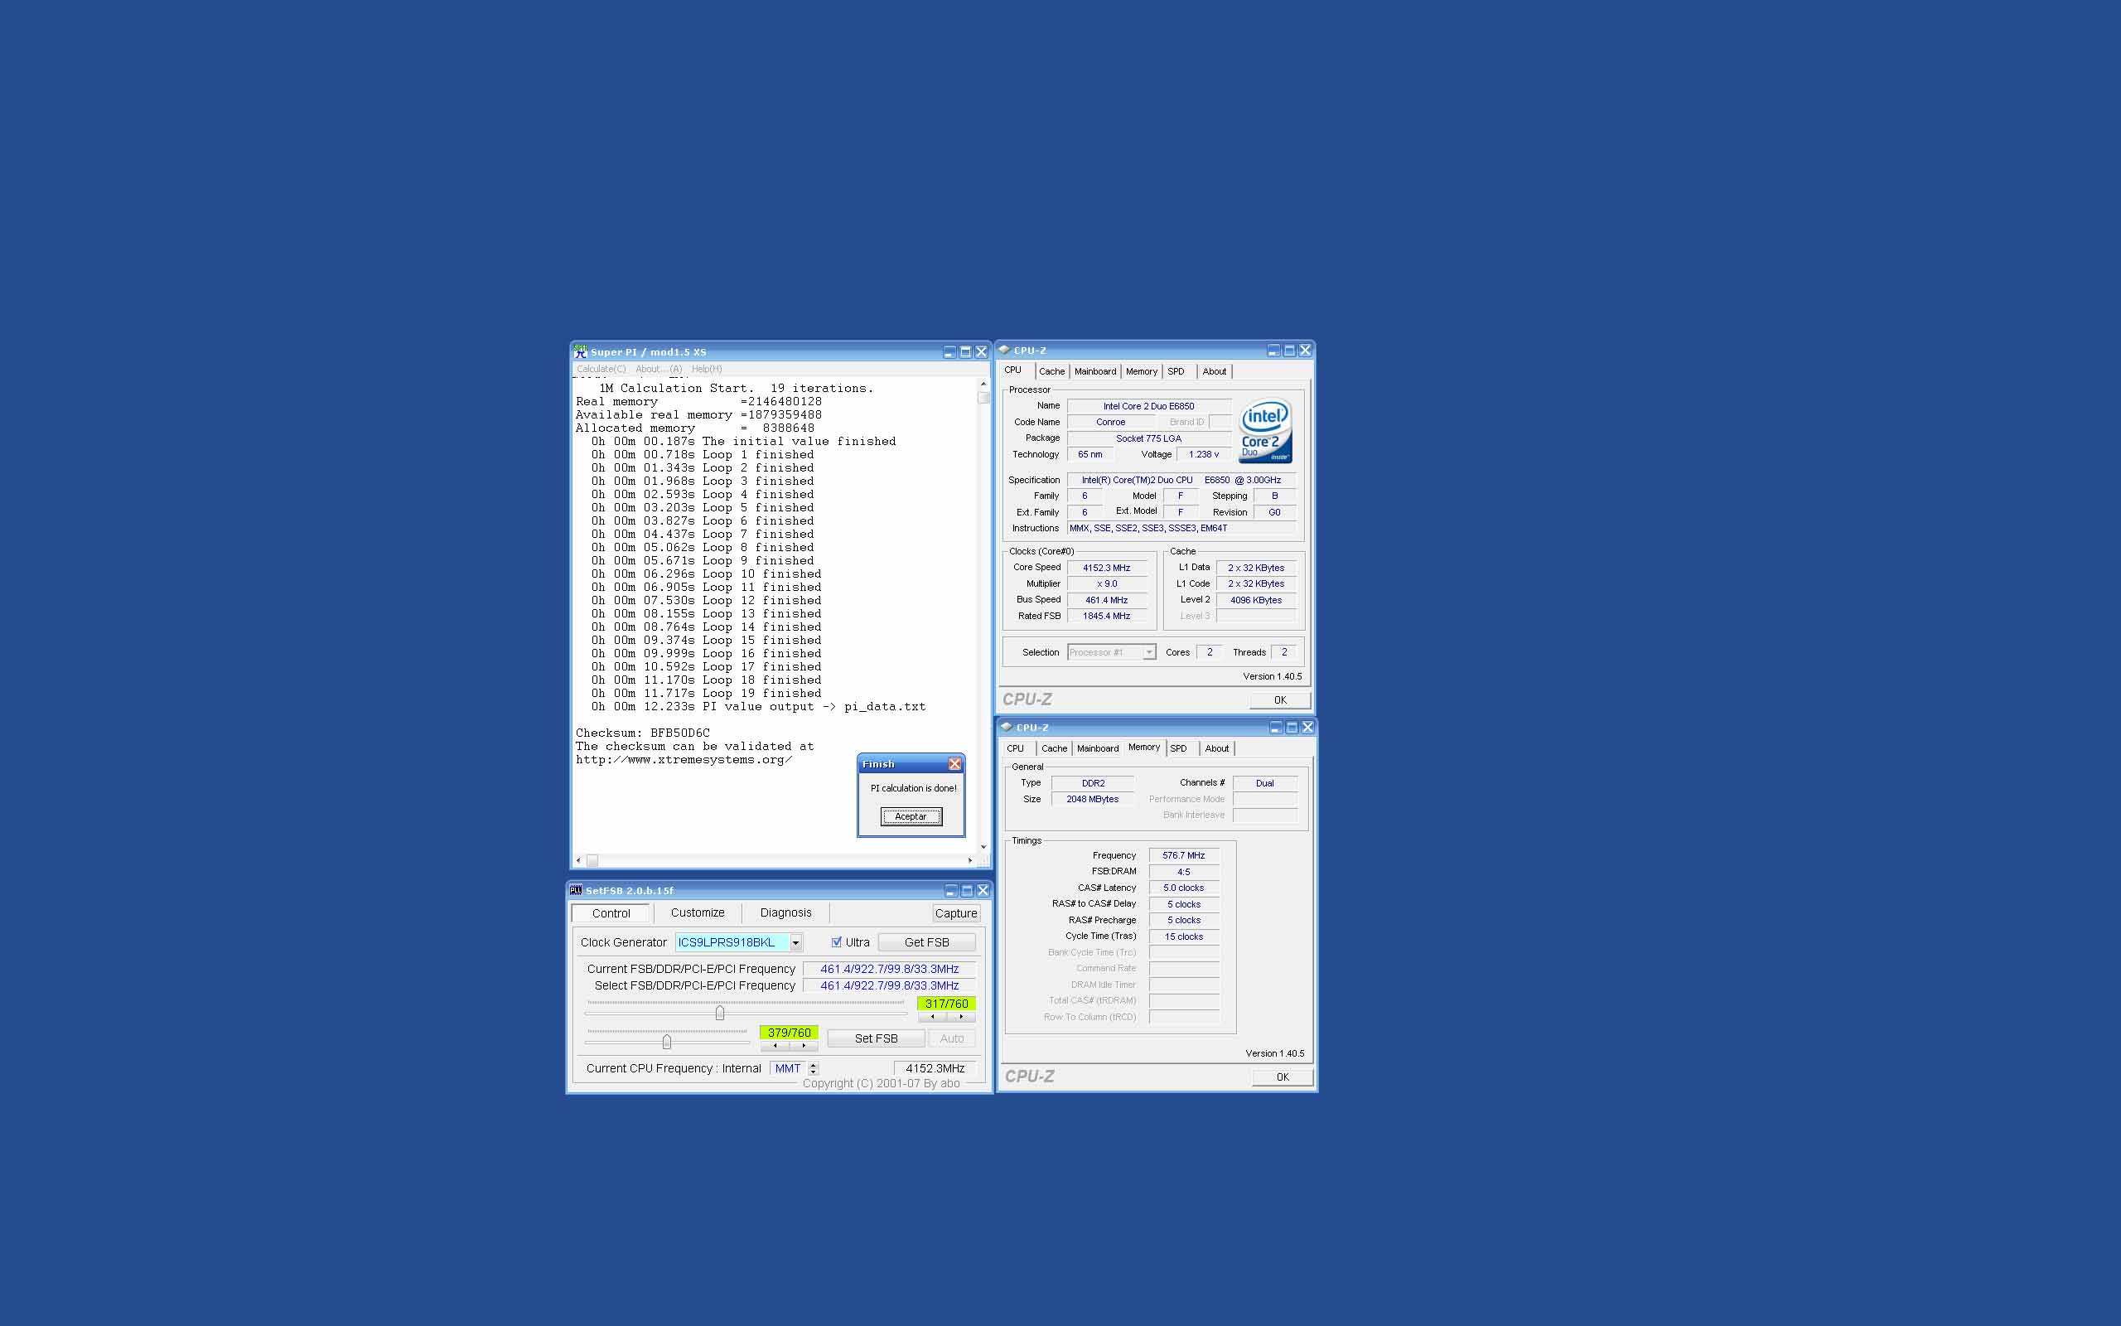Click the Super PI vertical scrollbar up arrow

[x=983, y=384]
